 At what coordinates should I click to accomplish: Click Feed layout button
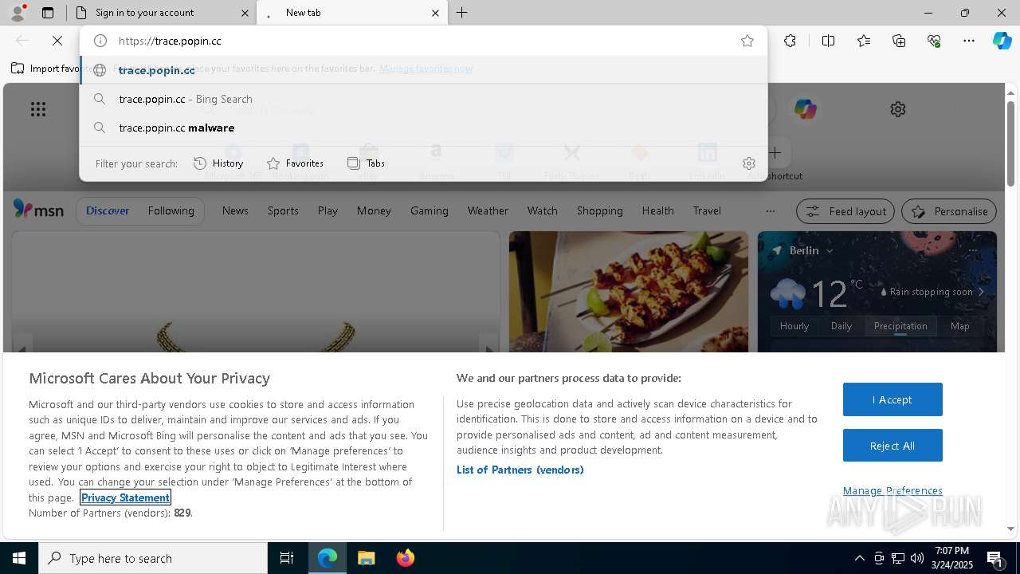pos(845,211)
